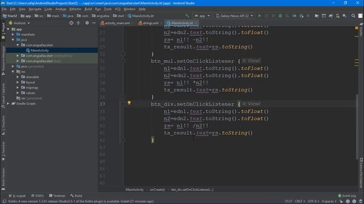
Task: Toggle the Resource Manager side tab
Action: point(3,61)
